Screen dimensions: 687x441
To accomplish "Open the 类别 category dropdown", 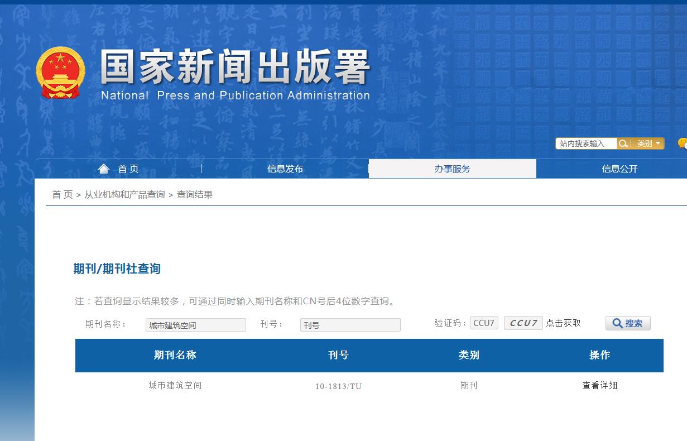I will tap(647, 143).
